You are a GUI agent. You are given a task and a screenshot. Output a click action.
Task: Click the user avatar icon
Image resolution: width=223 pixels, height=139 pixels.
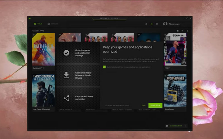point(165,24)
